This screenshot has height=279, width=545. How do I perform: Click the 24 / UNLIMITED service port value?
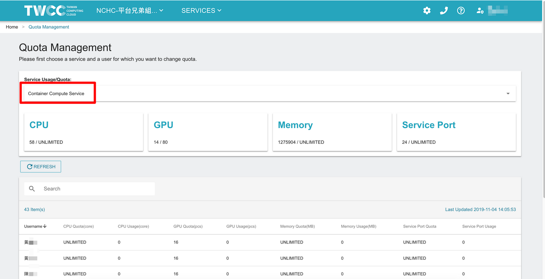pos(419,142)
